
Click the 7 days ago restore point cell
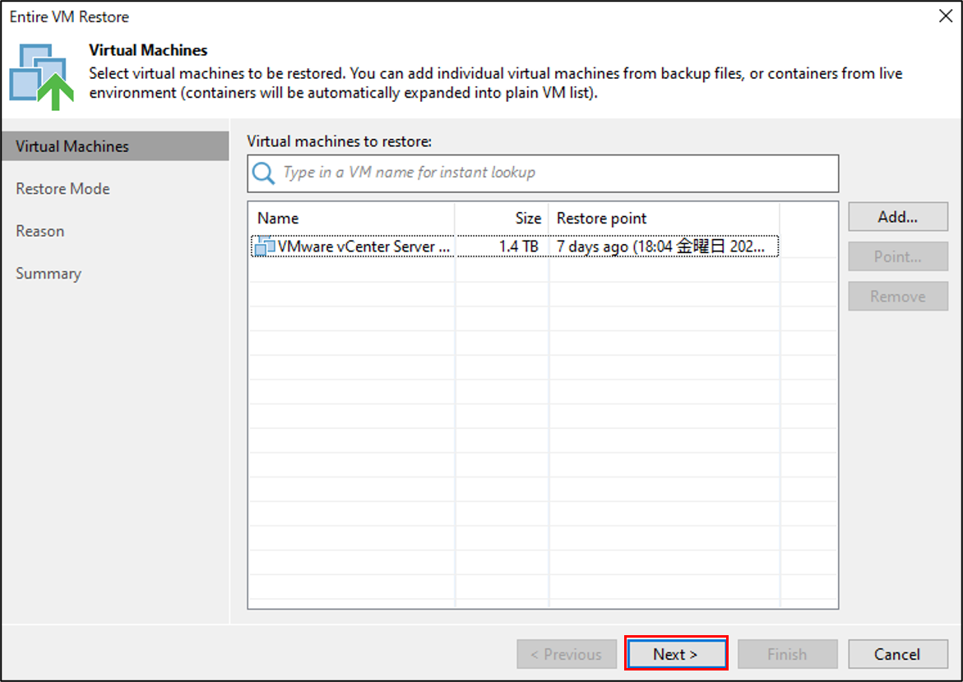click(x=661, y=247)
